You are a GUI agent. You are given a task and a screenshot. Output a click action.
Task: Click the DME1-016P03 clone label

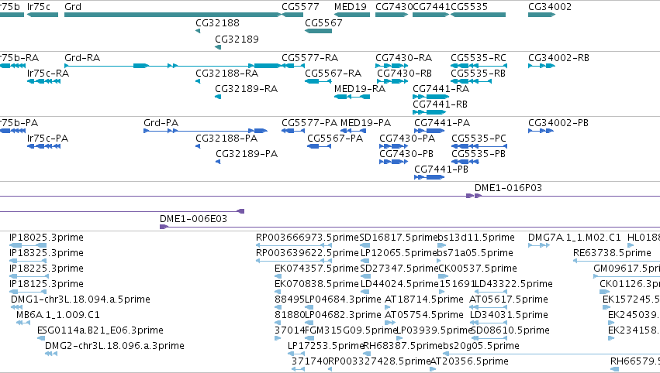pyautogui.click(x=508, y=188)
